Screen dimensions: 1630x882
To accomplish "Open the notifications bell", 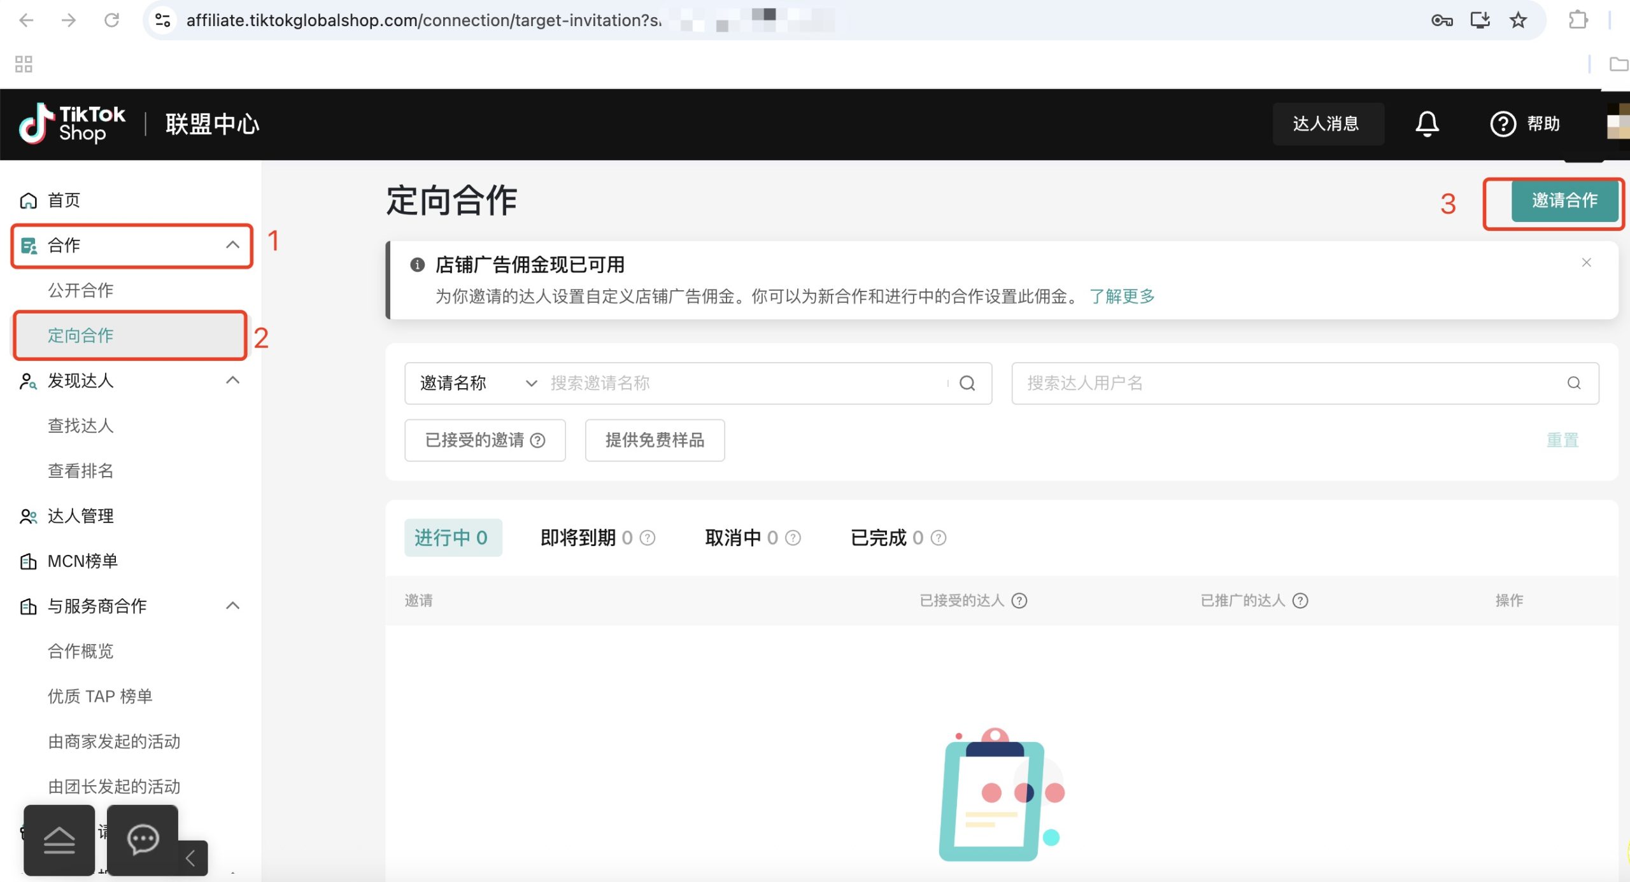I will (x=1427, y=123).
